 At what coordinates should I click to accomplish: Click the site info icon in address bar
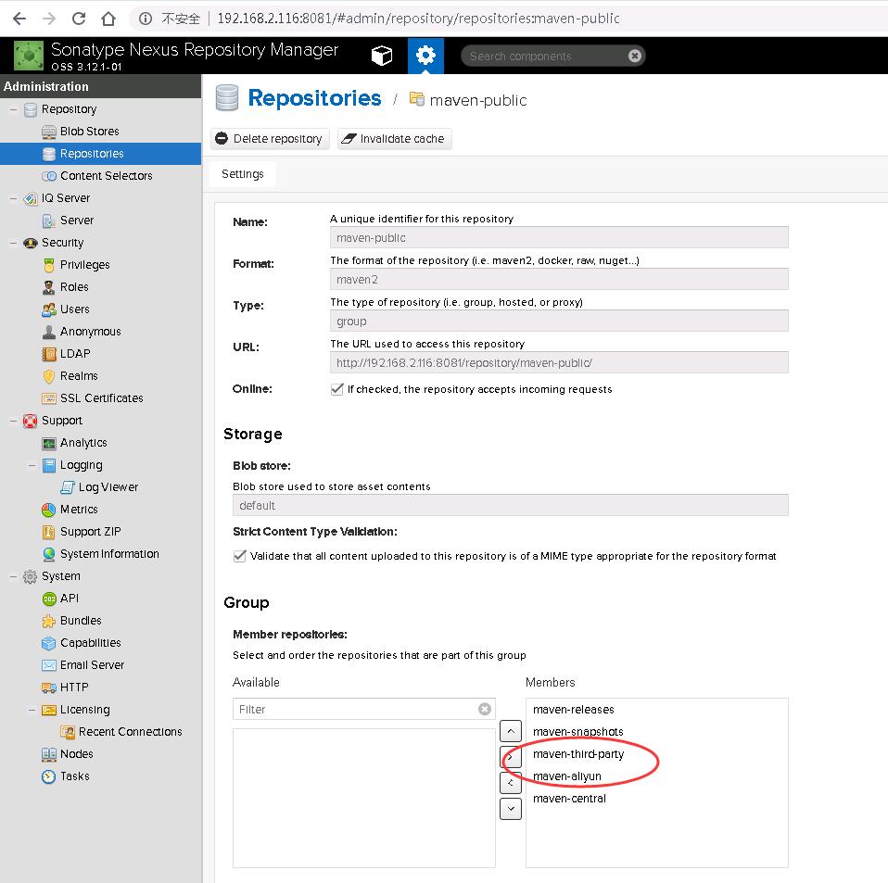click(146, 19)
